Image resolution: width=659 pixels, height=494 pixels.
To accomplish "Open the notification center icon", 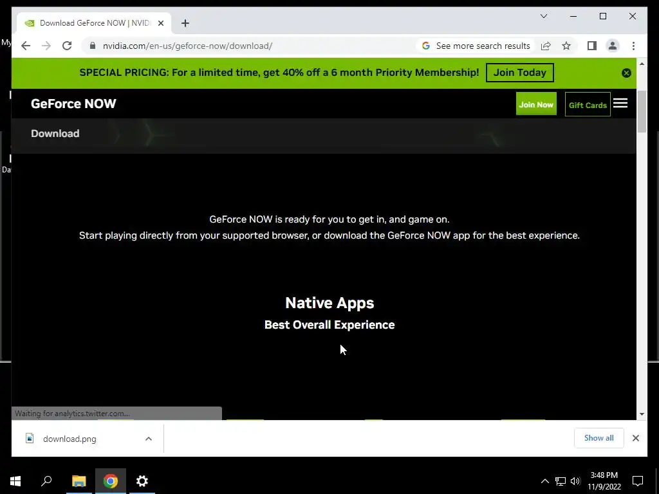I will click(x=638, y=481).
